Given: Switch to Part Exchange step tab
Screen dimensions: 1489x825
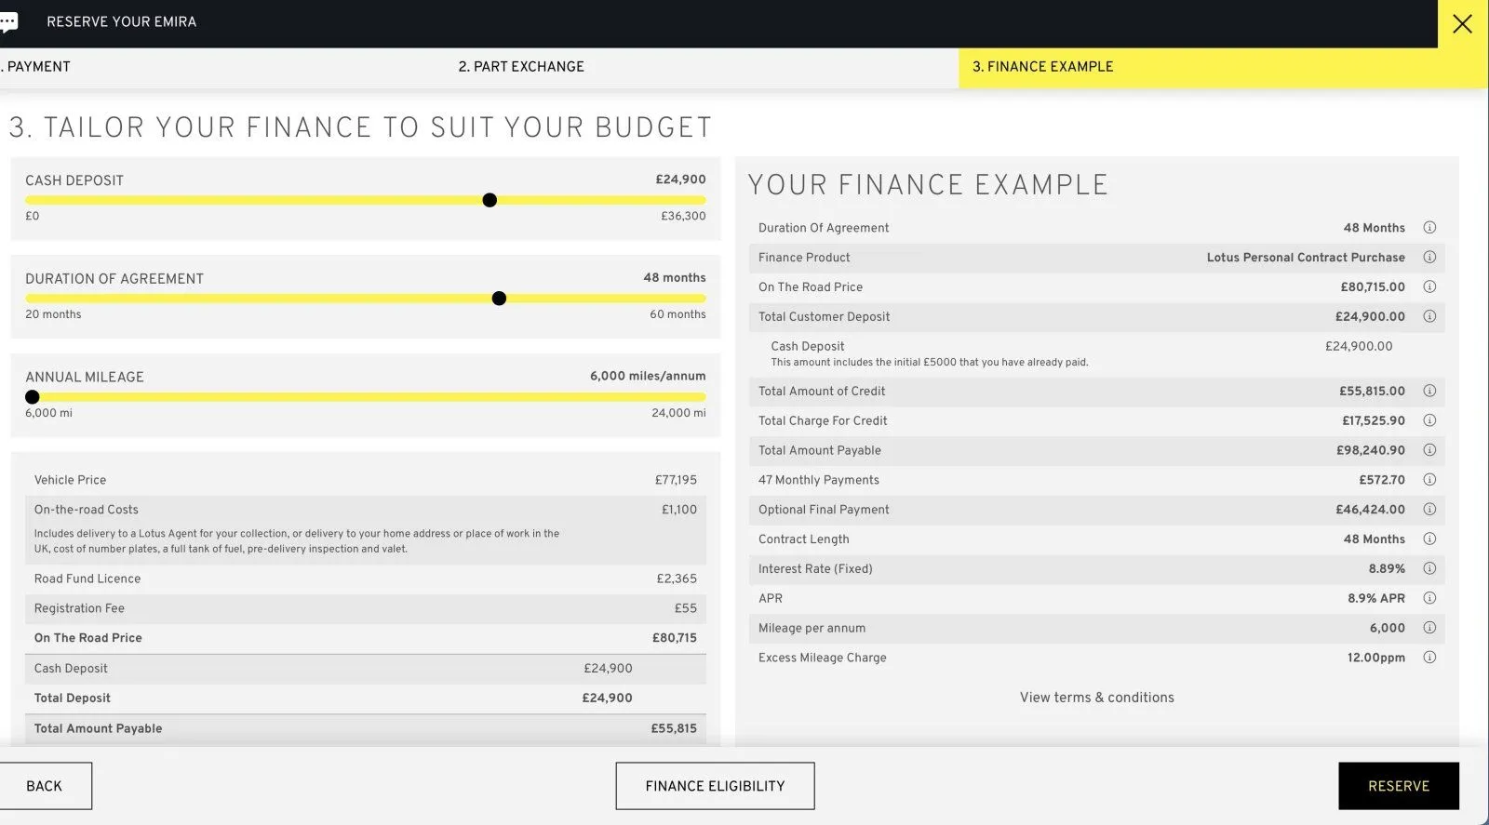Looking at the screenshot, I should pyautogui.click(x=521, y=67).
